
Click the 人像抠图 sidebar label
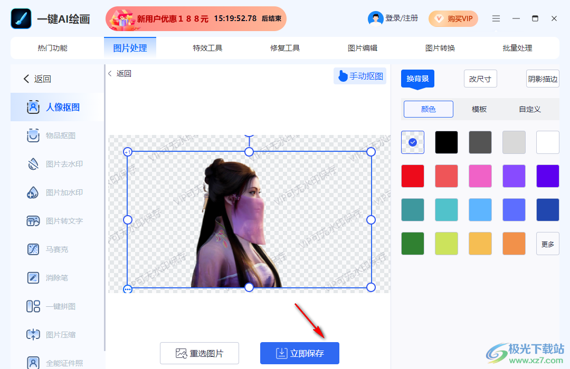point(63,107)
